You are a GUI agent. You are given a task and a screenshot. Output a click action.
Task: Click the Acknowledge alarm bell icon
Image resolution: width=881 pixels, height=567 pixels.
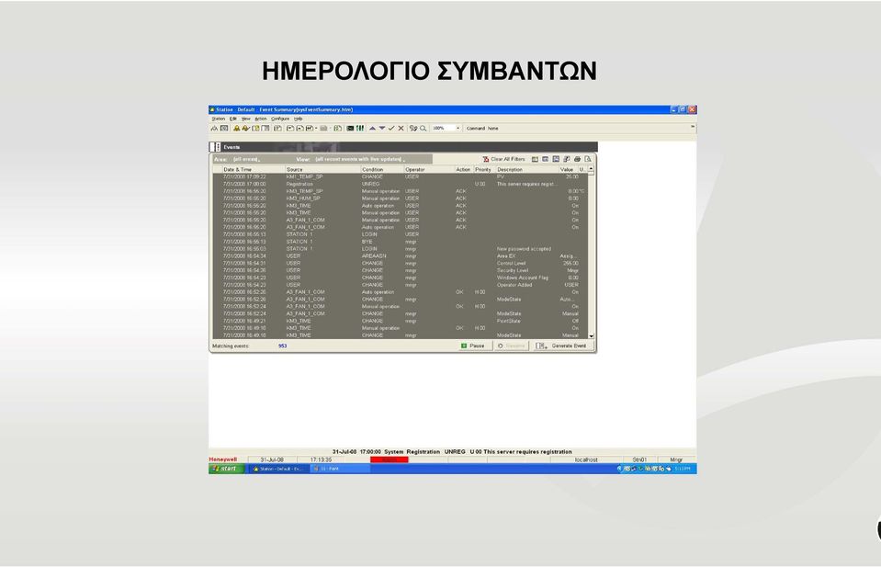(x=246, y=128)
